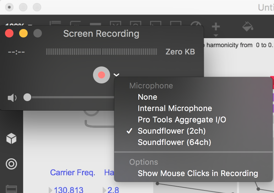Click the audio level meter bar
The height and width of the screenshot is (193, 274).
102,52
